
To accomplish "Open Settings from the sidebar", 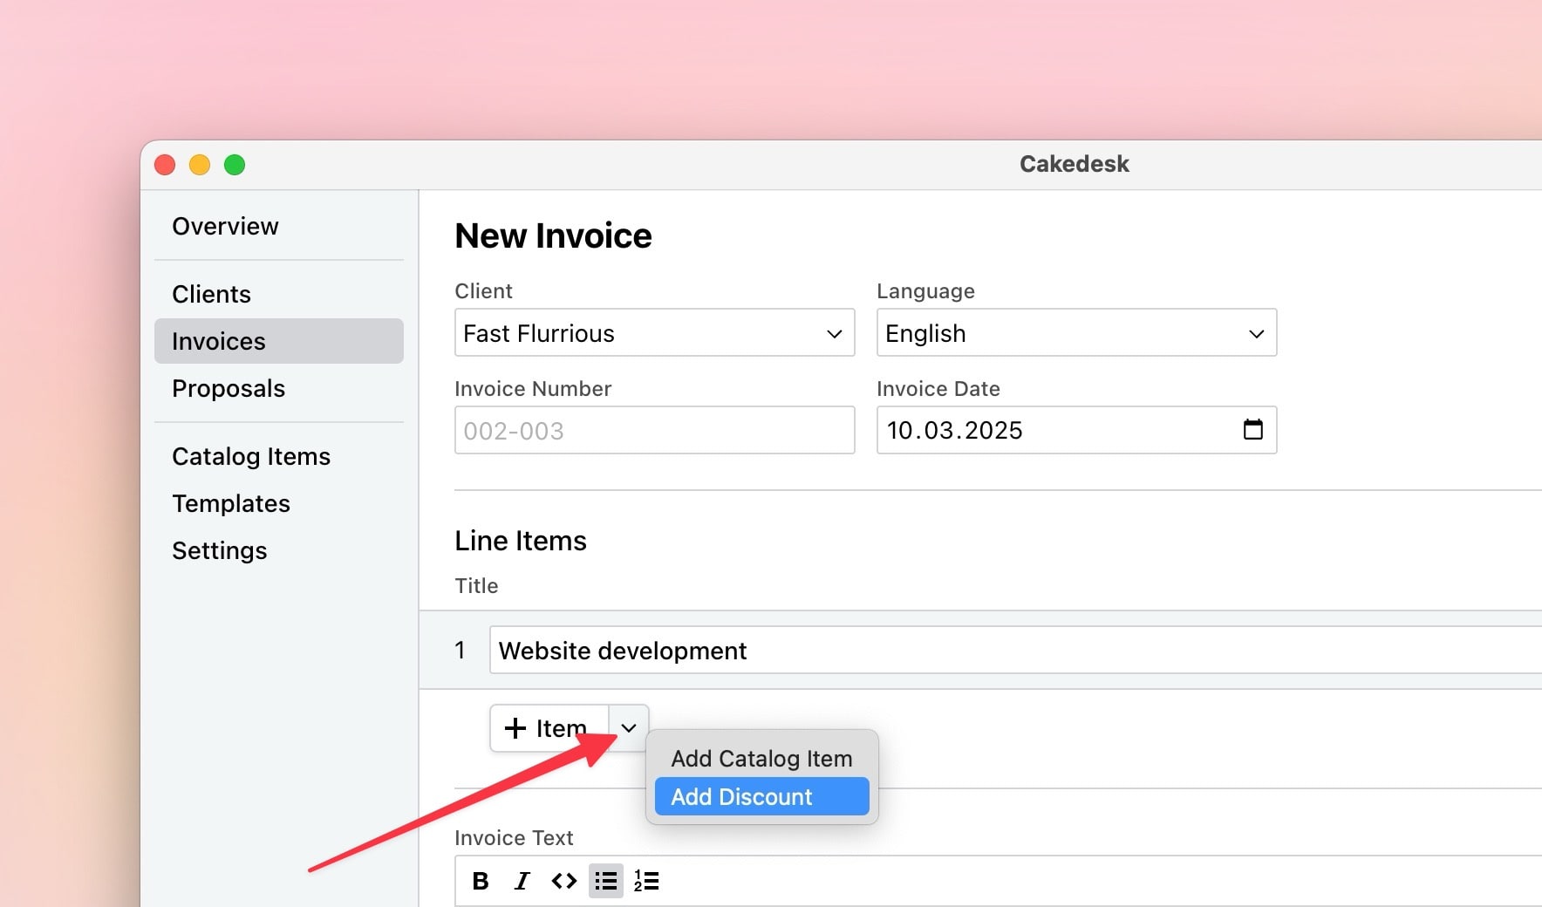I will (220, 551).
